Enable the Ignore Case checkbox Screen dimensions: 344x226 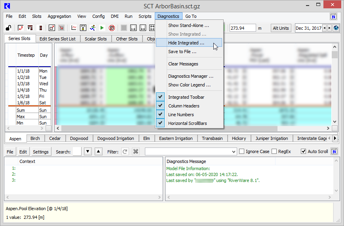[242, 151]
